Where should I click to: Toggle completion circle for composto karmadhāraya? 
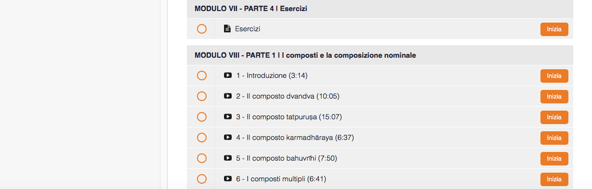coord(202,138)
